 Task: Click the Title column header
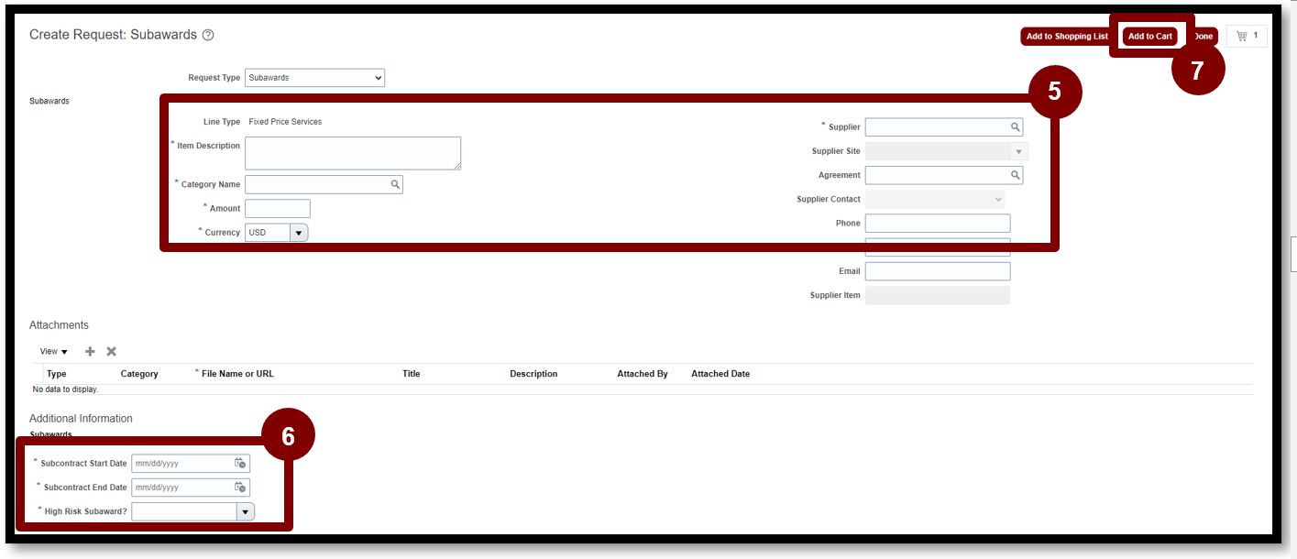(x=412, y=374)
